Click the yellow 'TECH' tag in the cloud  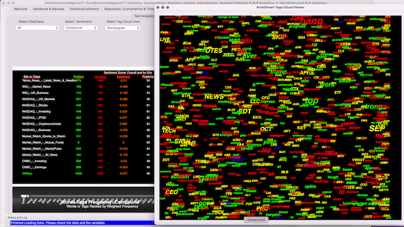(169, 131)
